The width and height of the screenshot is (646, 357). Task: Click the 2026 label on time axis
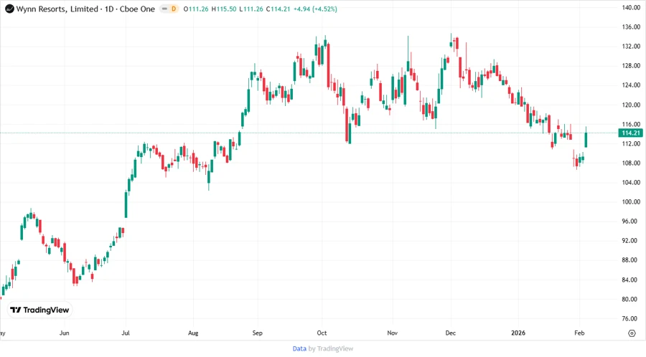click(518, 333)
